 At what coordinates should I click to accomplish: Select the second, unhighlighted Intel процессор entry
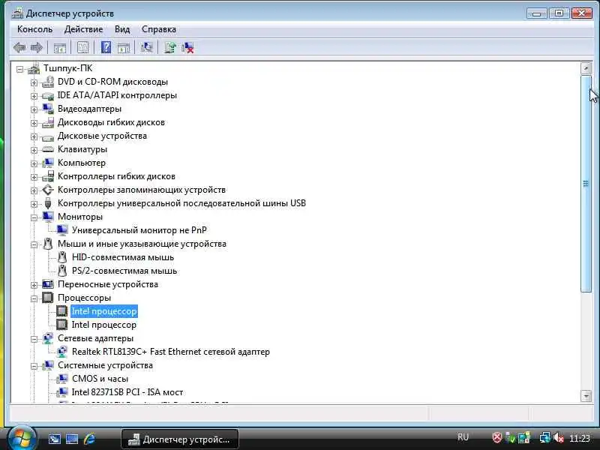pos(103,325)
